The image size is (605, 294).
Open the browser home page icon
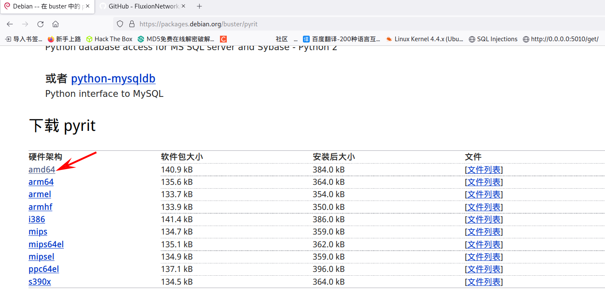click(x=56, y=24)
